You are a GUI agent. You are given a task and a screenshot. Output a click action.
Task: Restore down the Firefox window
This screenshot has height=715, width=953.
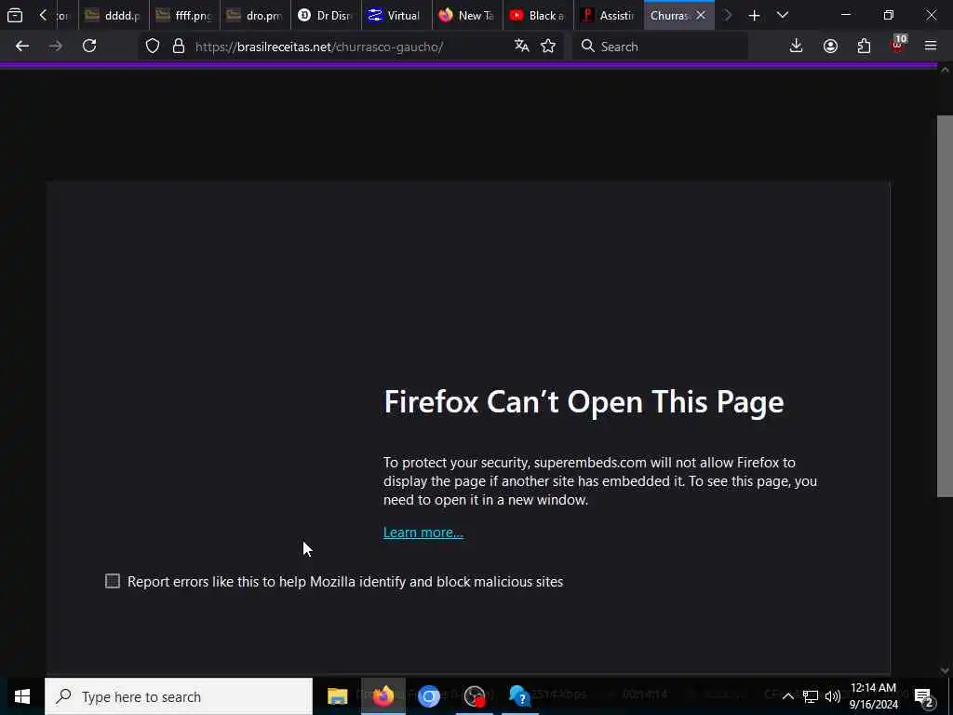coord(889,15)
